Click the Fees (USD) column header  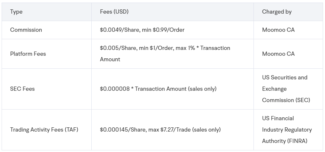coord(114,12)
